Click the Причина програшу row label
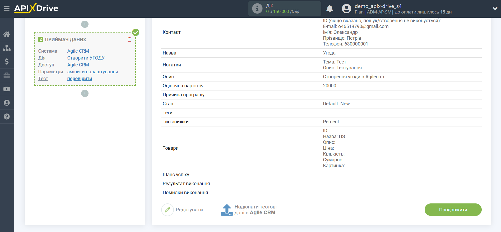Image resolution: width=501 pixels, height=232 pixels. (x=183, y=95)
